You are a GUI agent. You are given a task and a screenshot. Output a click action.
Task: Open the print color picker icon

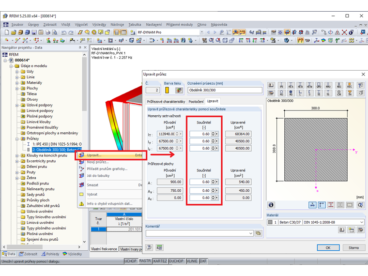click(x=179, y=90)
